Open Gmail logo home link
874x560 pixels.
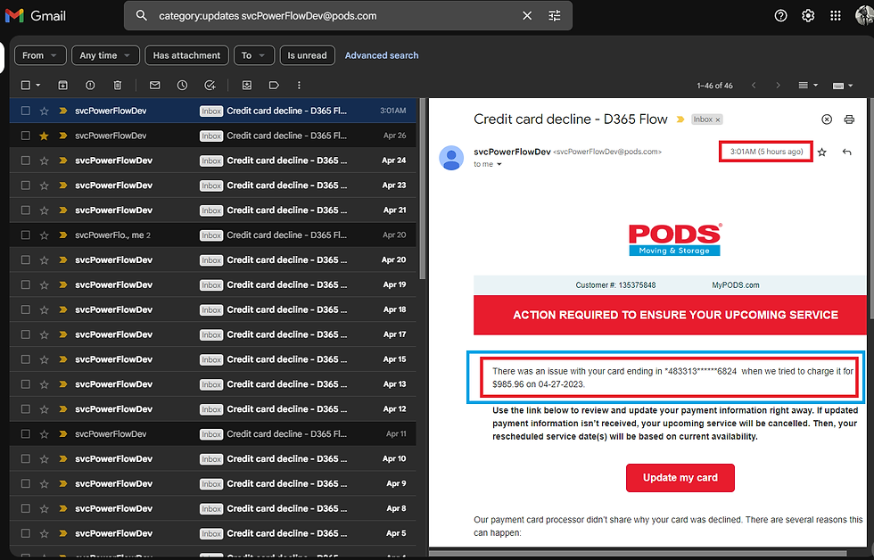point(36,15)
